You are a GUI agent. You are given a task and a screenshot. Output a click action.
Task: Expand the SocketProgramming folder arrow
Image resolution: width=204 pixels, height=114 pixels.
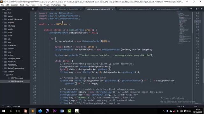3,68
